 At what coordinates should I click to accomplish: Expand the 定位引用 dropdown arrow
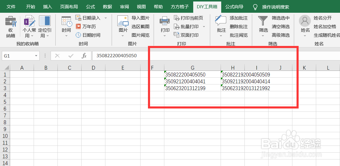(48, 36)
